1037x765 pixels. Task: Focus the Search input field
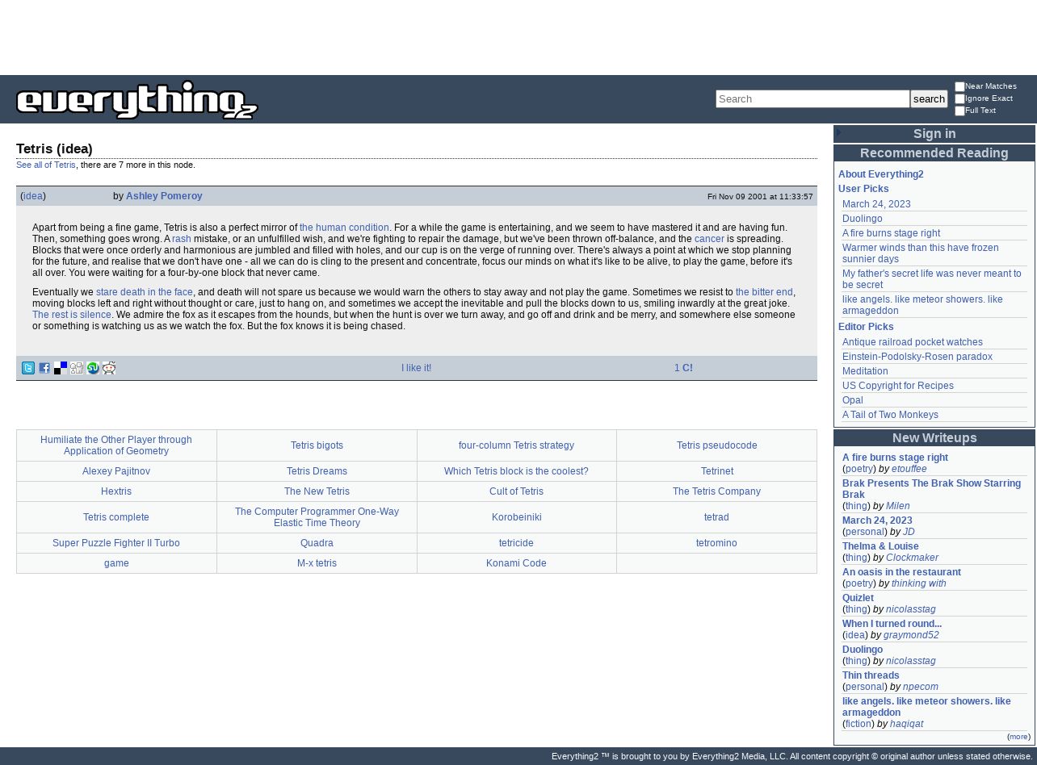point(812,98)
